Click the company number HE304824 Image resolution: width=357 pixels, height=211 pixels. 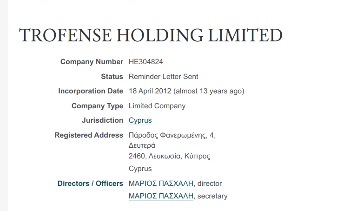tap(145, 62)
